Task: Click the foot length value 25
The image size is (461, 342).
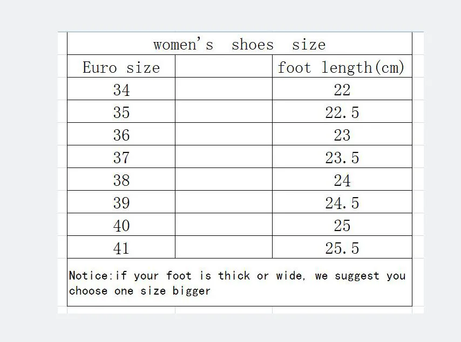Action: pos(342,224)
